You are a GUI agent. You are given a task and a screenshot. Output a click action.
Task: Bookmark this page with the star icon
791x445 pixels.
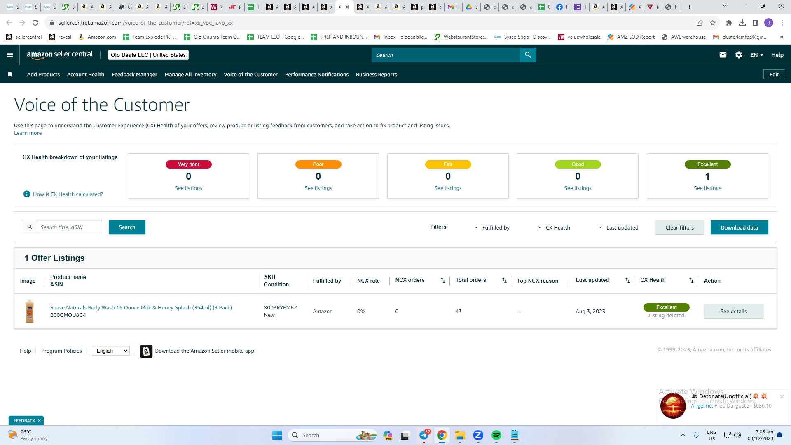(713, 23)
